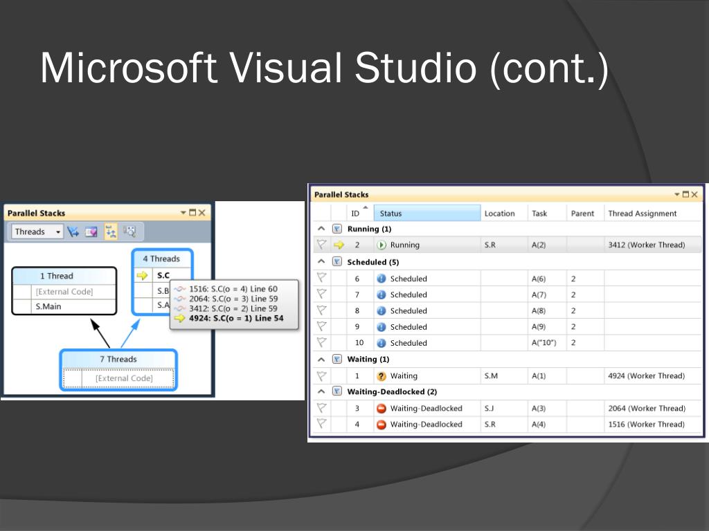Choose tooltip entry 2064: S.C(o = 3) Line 59
Image resolution: width=709 pixels, height=531 pixels.
point(233,299)
